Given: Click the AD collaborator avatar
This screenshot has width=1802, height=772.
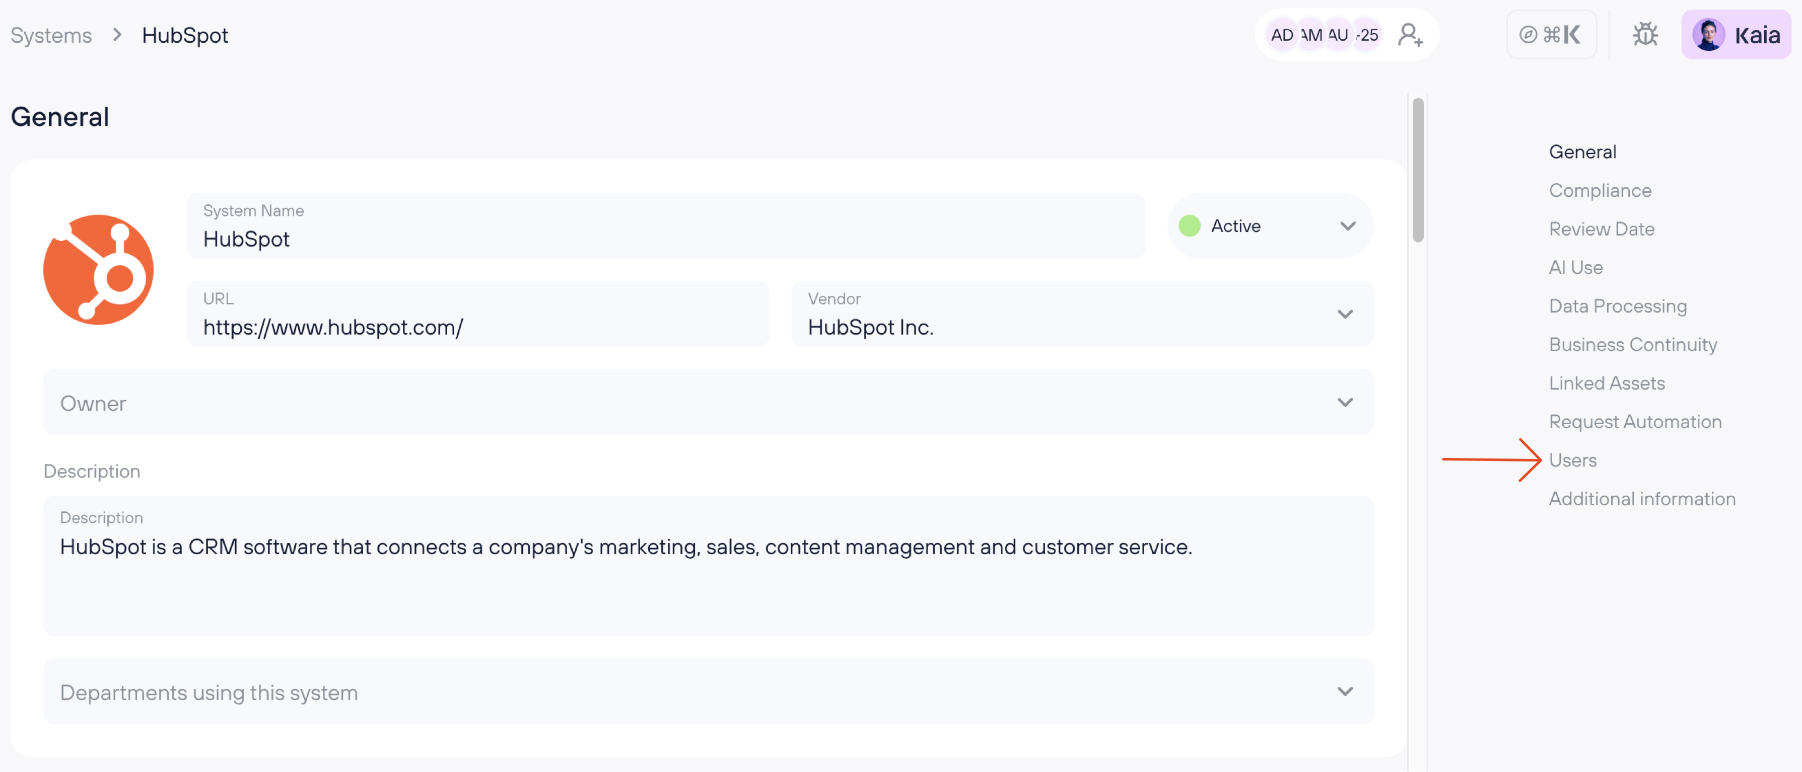Looking at the screenshot, I should tap(1282, 35).
